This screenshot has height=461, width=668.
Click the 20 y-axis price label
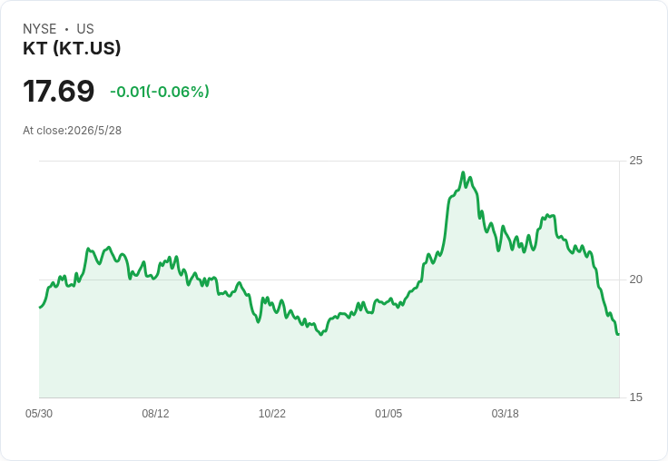click(x=635, y=280)
